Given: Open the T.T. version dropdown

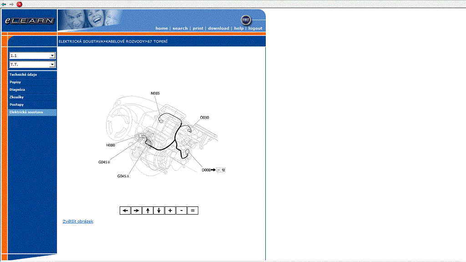Looking at the screenshot, I should point(52,65).
